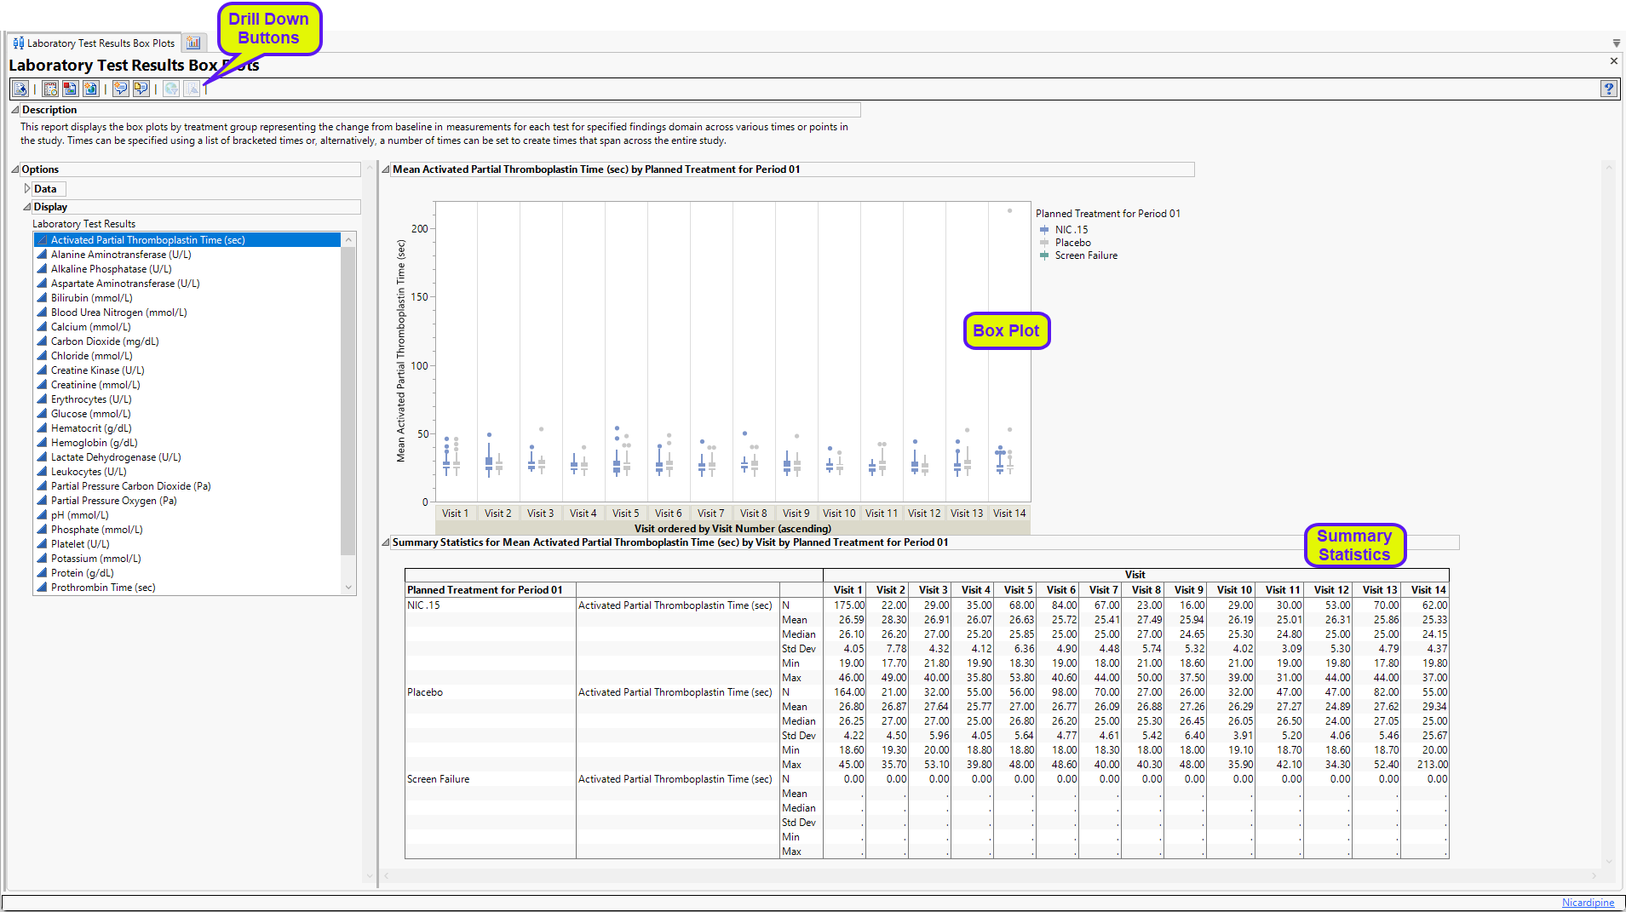Click the toolbar icon with red square

pos(70,89)
